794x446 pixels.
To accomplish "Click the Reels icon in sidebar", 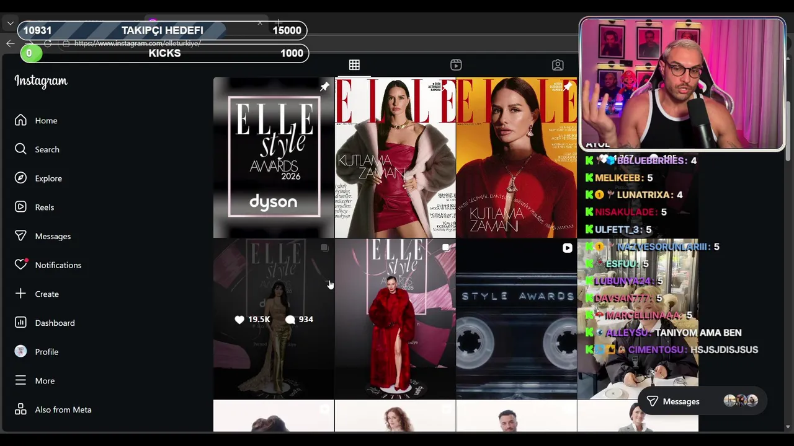I will 20,207.
